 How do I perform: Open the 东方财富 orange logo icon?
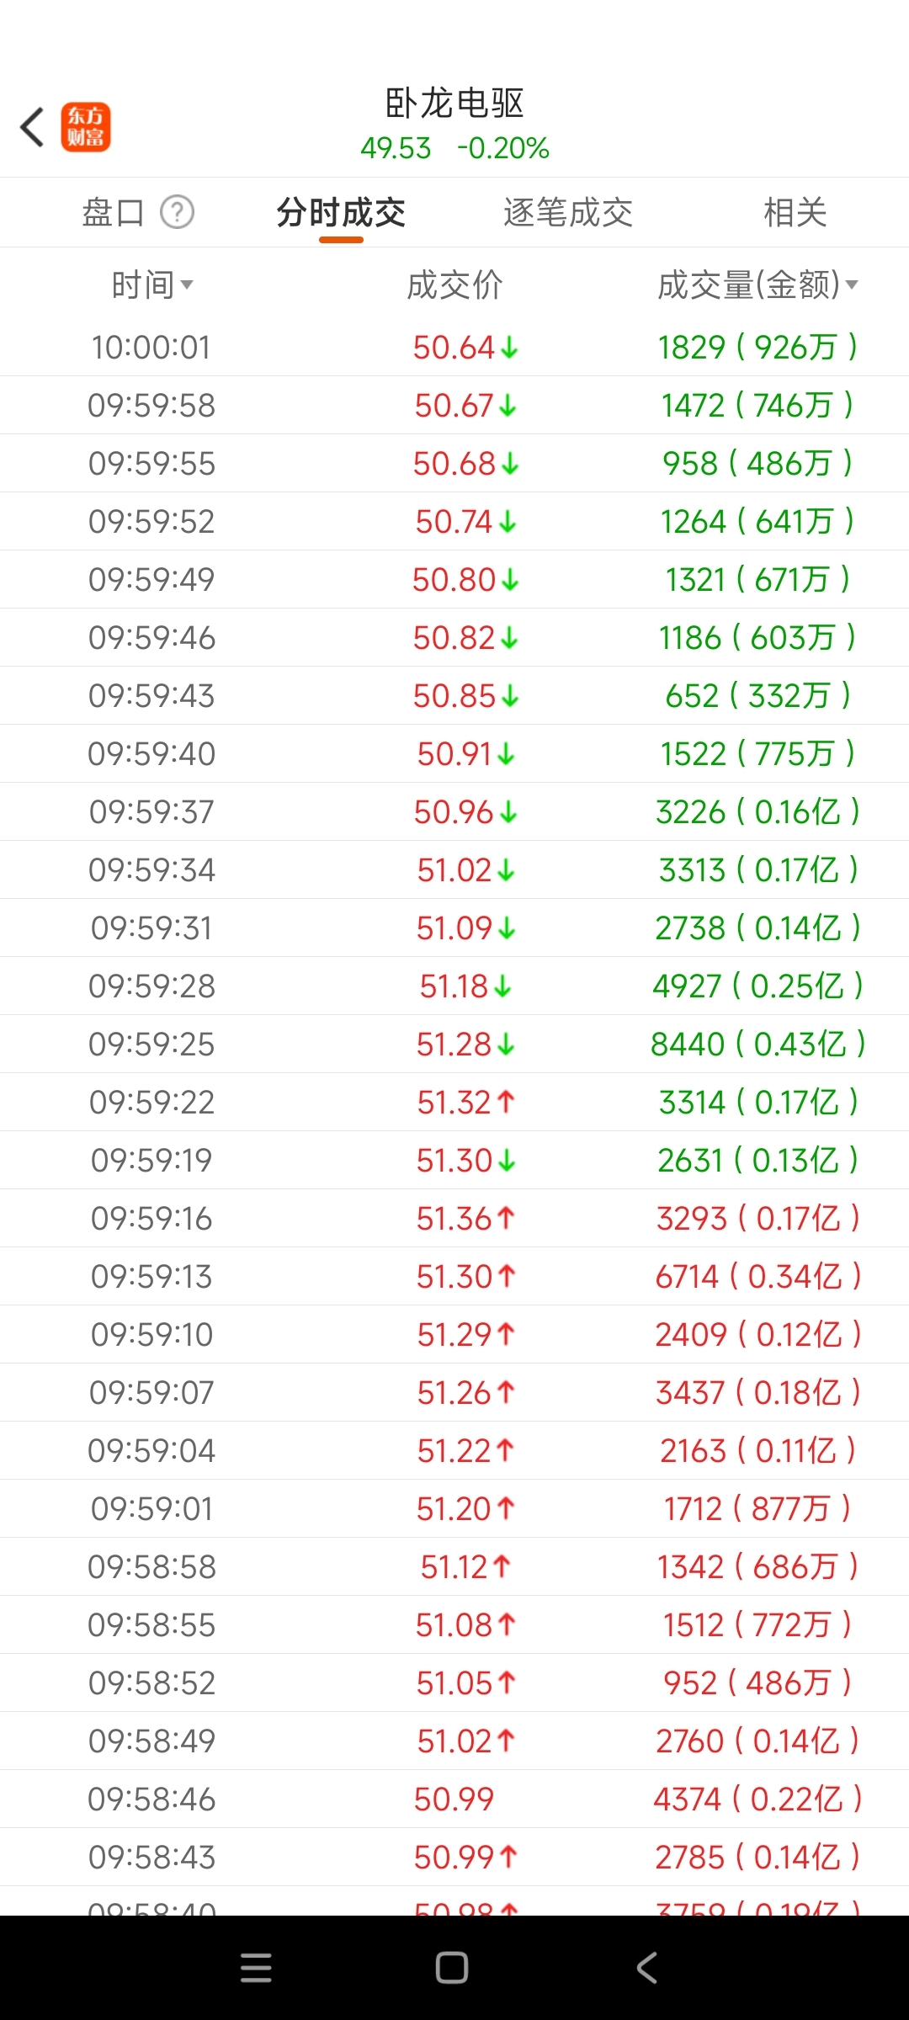pos(86,127)
